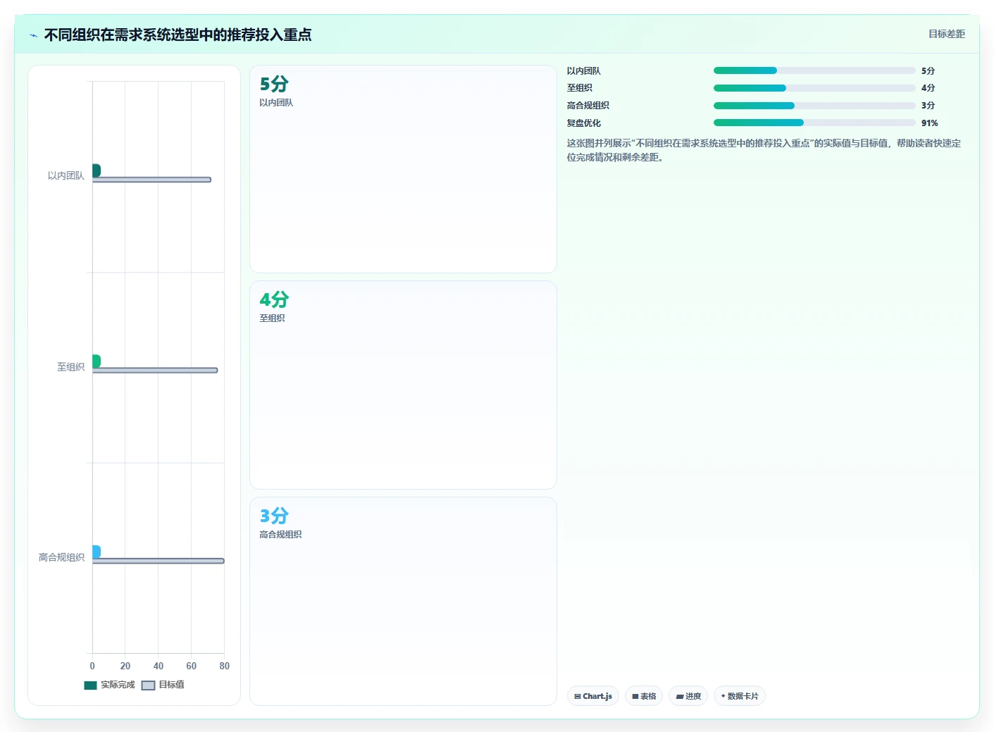Click the green 至组织 actual bar
The height and width of the screenshot is (732, 994).
coord(97,361)
